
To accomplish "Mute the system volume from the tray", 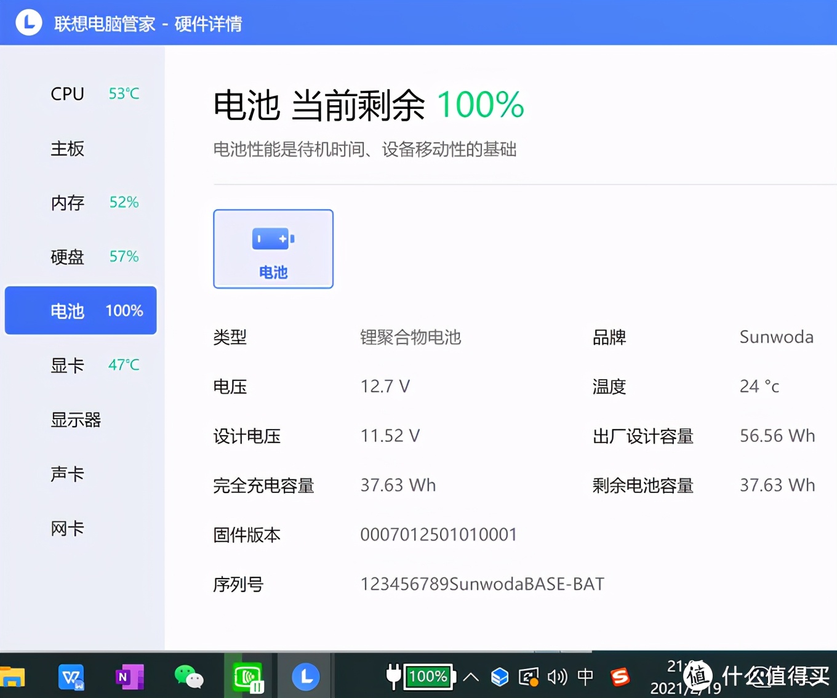I will point(557,676).
